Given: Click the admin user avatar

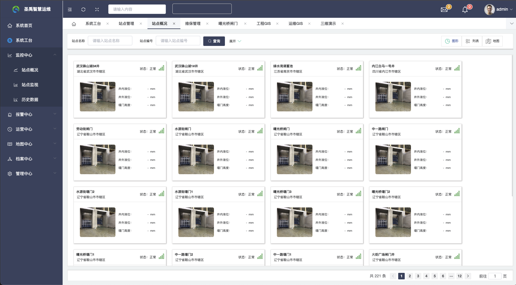Looking at the screenshot, I should [489, 9].
